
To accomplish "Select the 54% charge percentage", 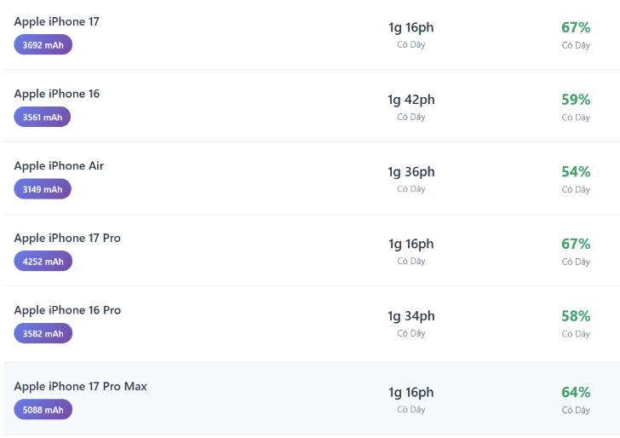I will (576, 172).
